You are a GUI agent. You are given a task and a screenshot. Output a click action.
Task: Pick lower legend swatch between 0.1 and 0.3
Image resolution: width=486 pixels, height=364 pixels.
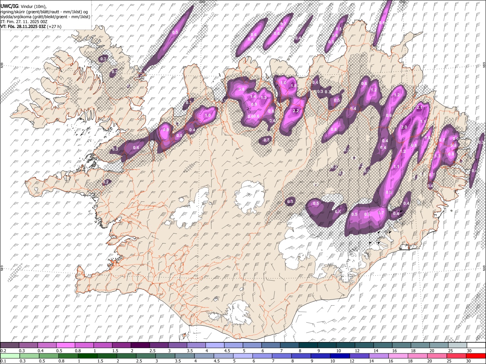(9, 356)
